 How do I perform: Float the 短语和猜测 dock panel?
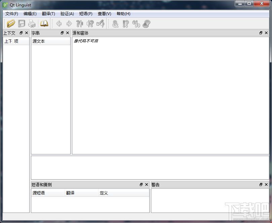coord(141,184)
